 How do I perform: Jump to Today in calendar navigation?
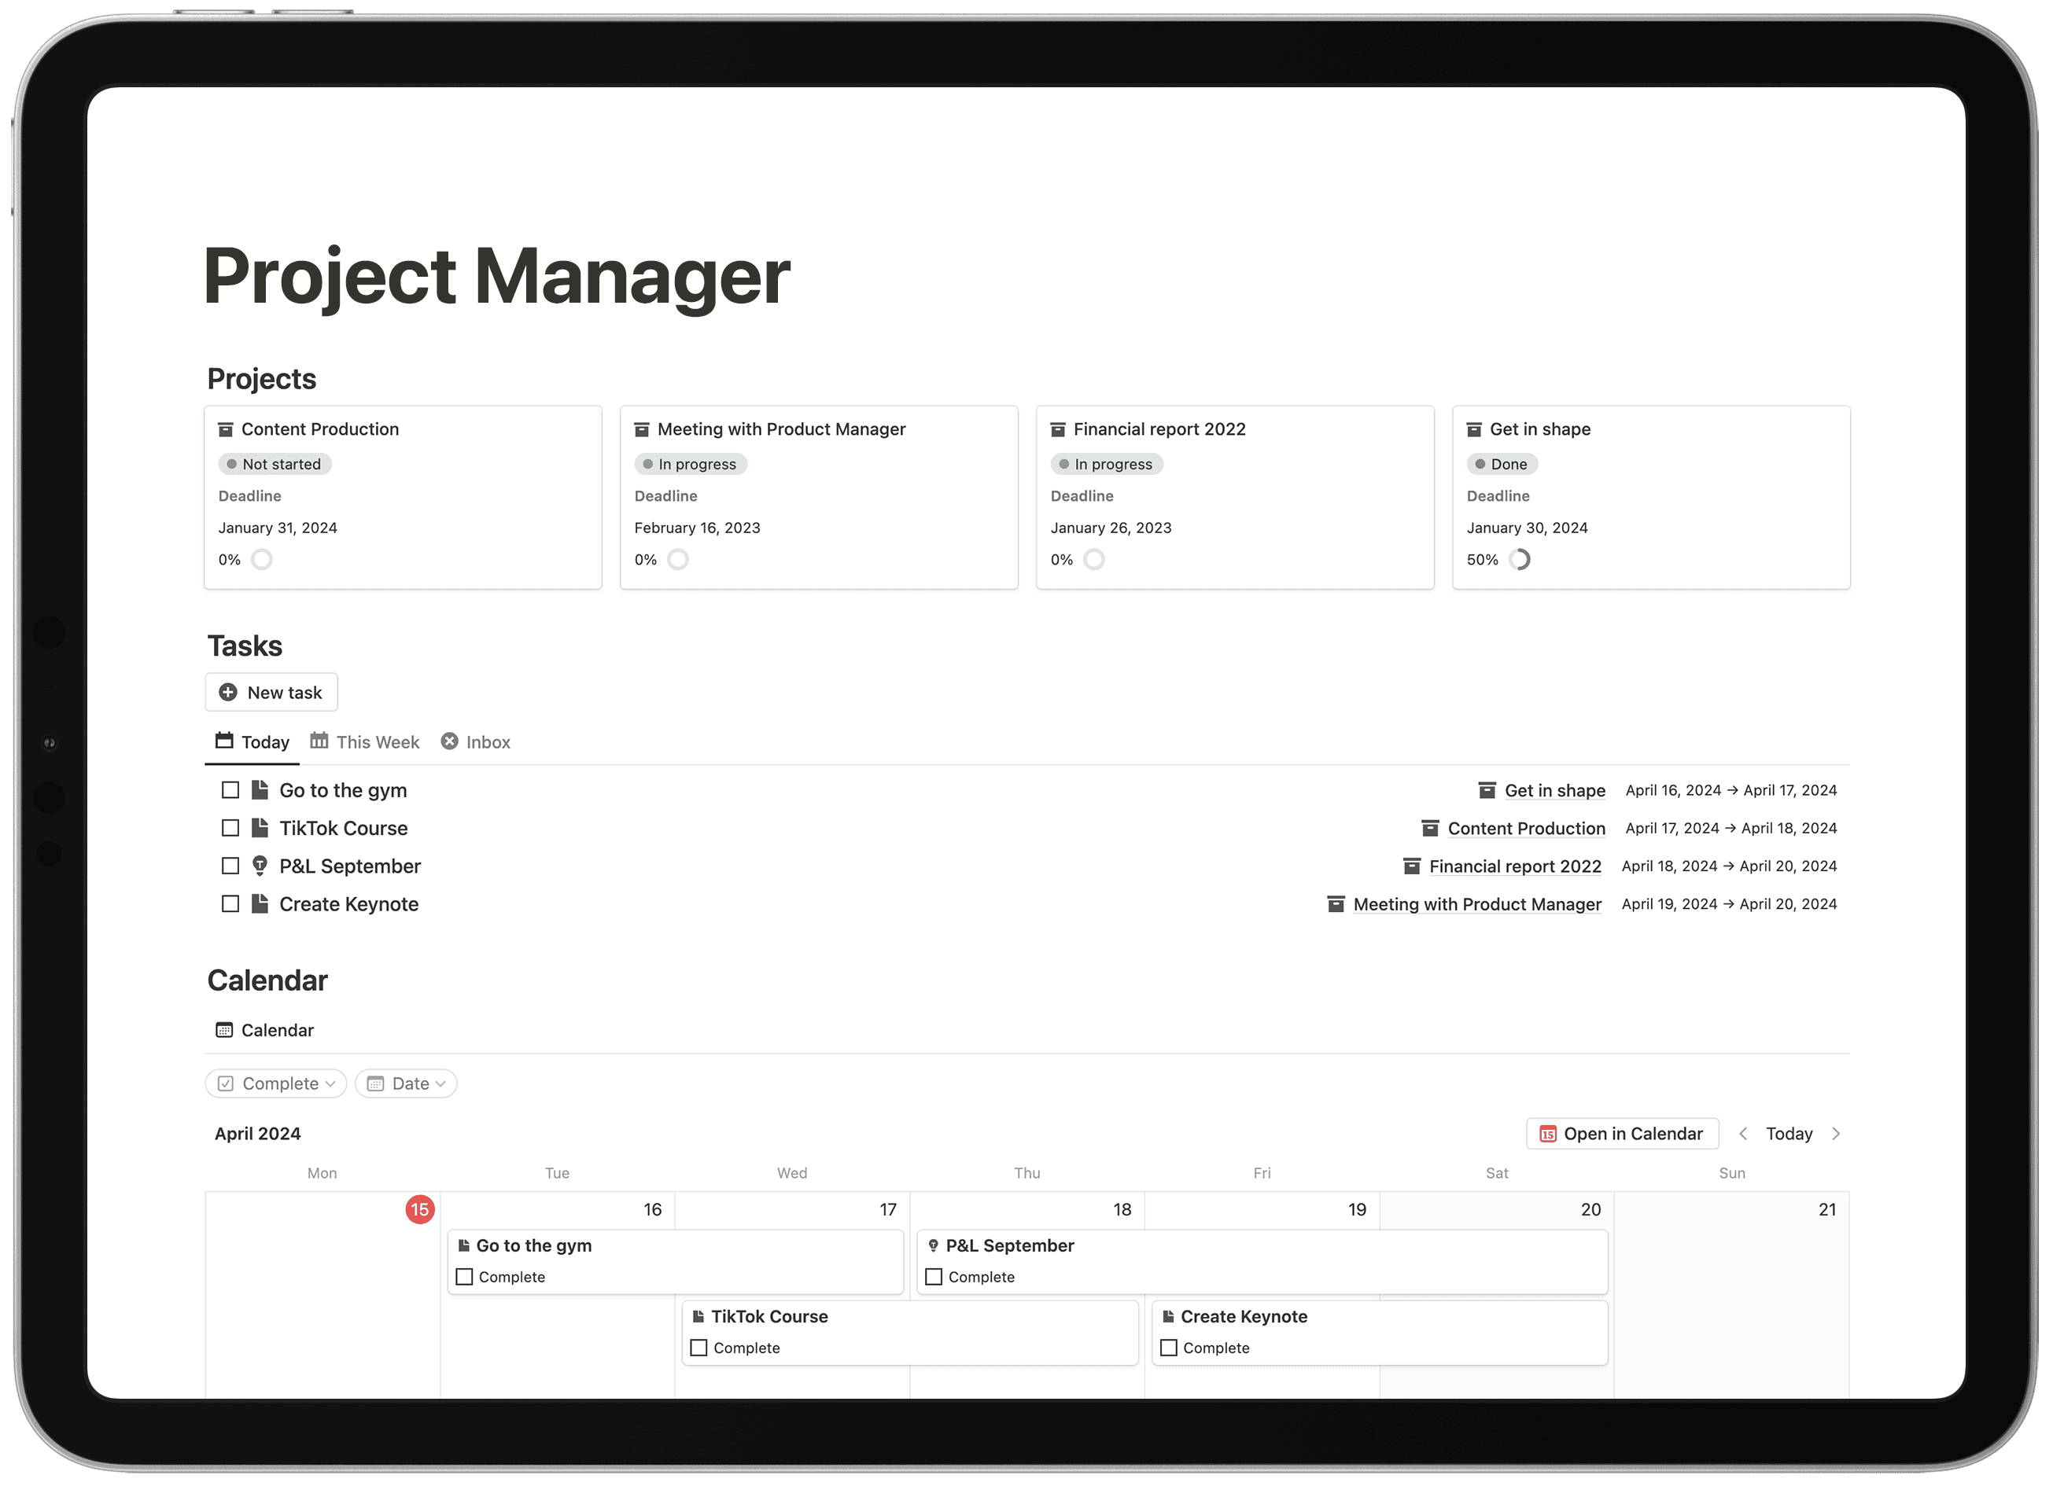point(1789,1134)
